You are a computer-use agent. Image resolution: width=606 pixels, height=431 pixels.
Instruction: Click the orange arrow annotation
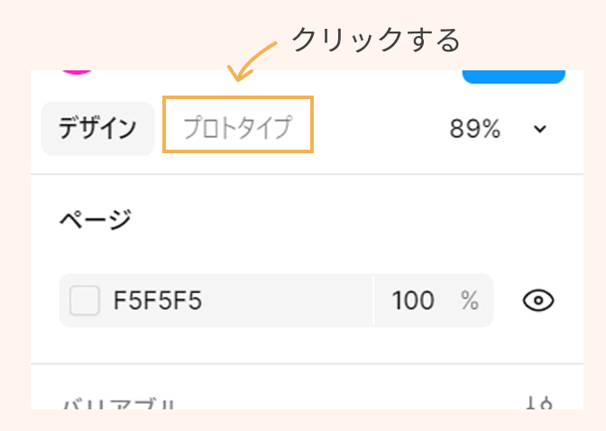(x=252, y=61)
